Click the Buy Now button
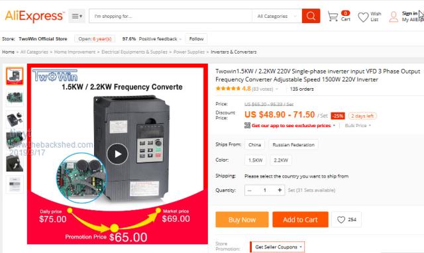 coord(242,219)
